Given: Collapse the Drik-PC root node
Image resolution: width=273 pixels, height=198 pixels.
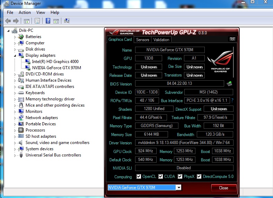Looking at the screenshot, I should click(8, 31).
